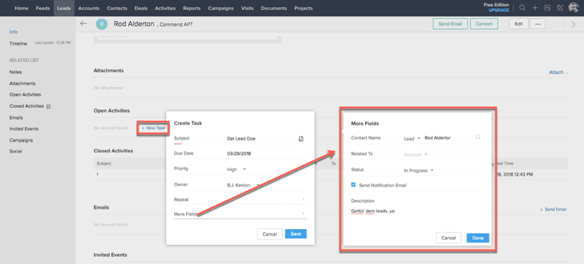Open the Owner B.J. Keeton dropdown
Screen dimensions: 584x264
242,185
